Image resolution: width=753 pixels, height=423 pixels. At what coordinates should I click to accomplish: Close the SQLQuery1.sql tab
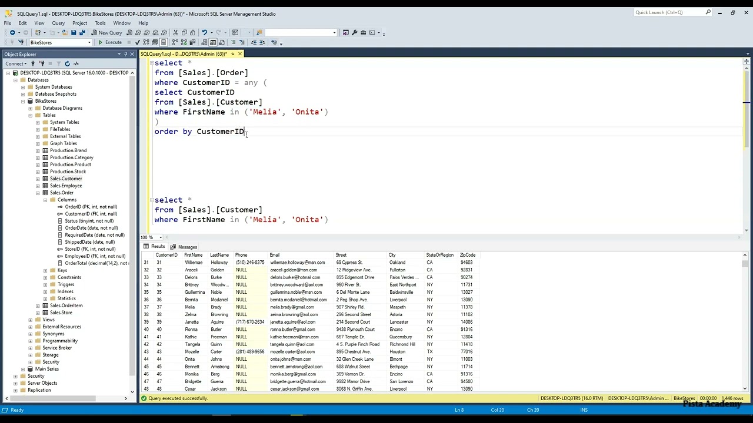tap(239, 54)
